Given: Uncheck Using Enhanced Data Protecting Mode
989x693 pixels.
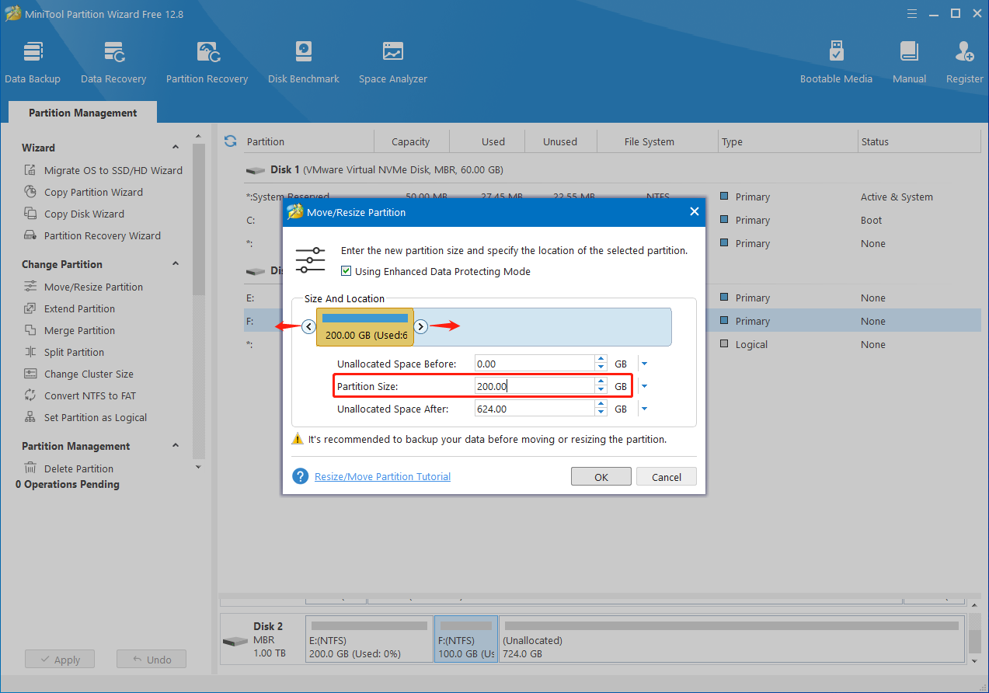Looking at the screenshot, I should pyautogui.click(x=346, y=271).
